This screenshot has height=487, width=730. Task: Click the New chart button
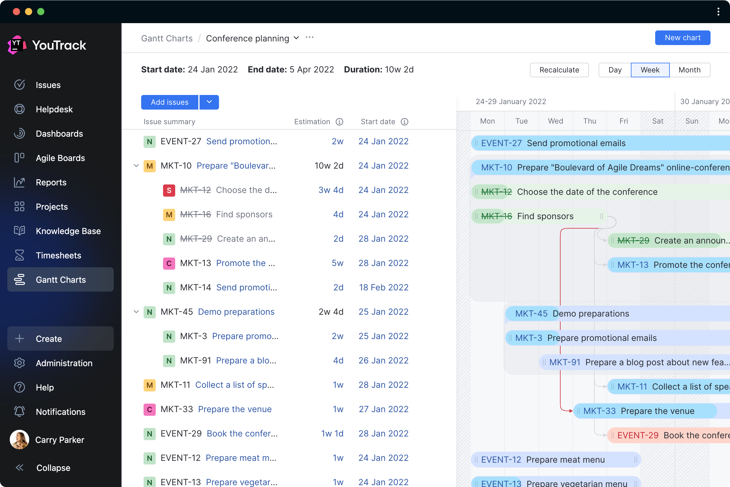[682, 37]
